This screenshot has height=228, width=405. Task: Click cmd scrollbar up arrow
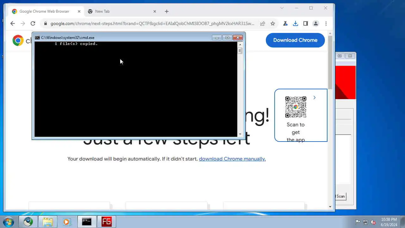pos(240,45)
